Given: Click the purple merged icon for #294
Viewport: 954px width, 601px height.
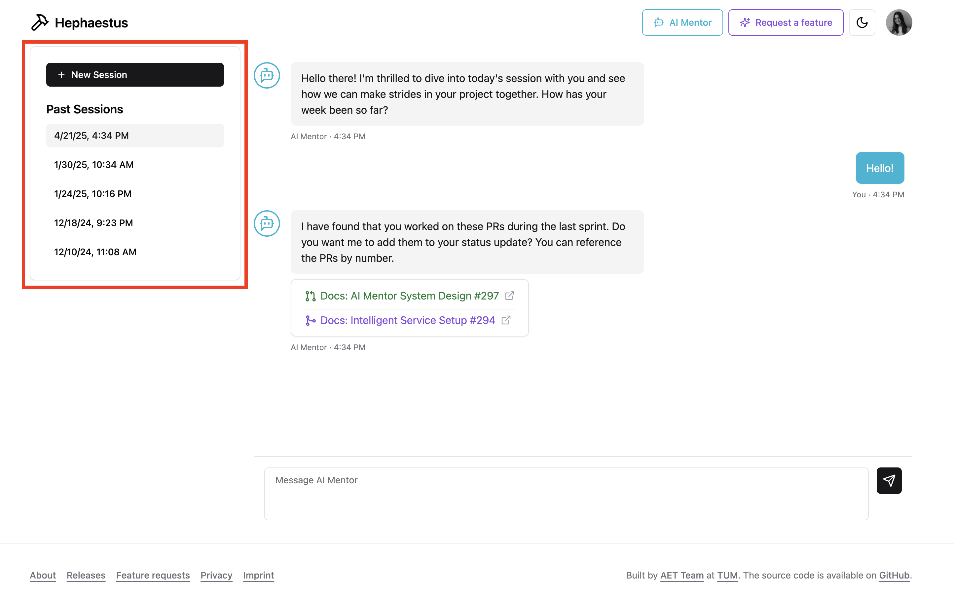Looking at the screenshot, I should point(310,320).
